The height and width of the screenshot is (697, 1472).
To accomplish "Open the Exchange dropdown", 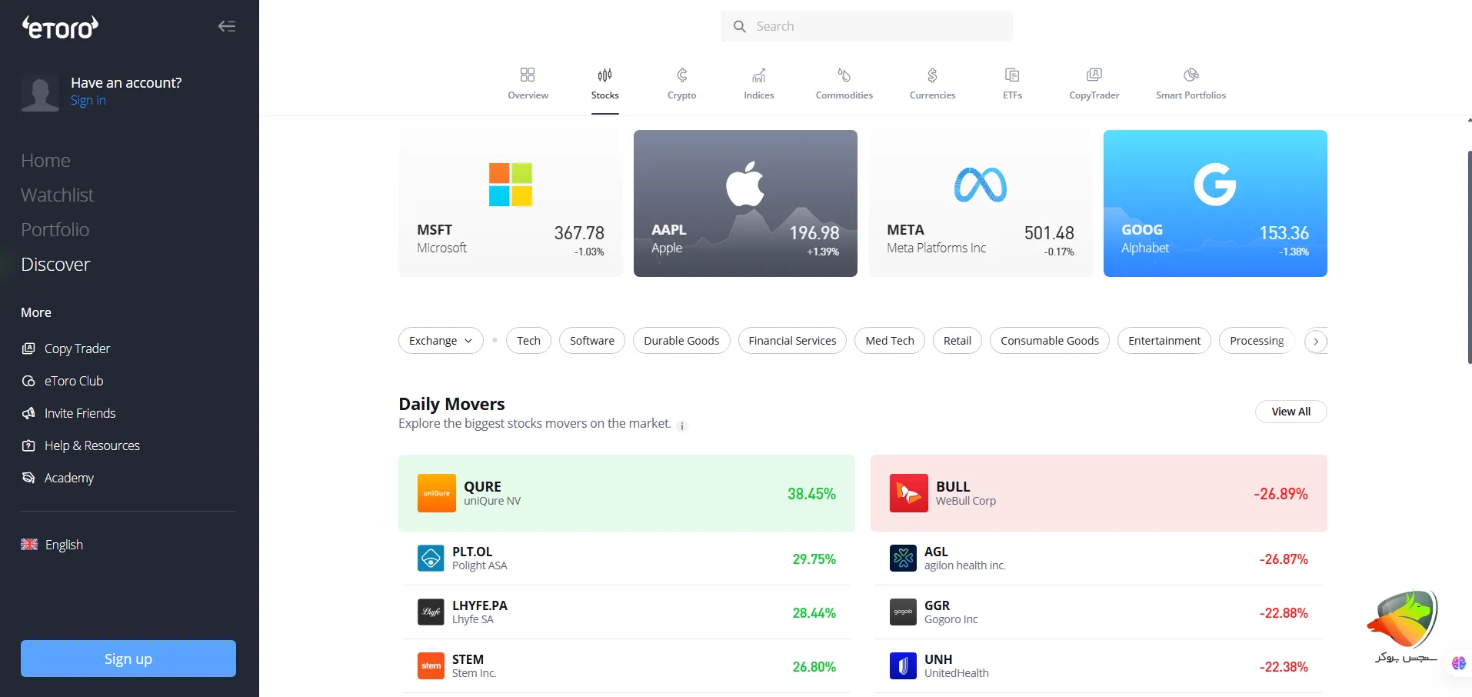I will coord(440,340).
